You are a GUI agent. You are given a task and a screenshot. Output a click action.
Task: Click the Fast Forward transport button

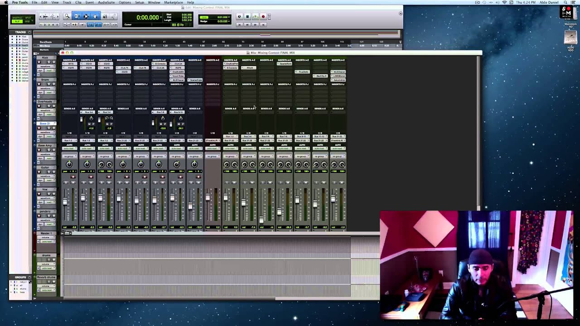[x=255, y=24]
